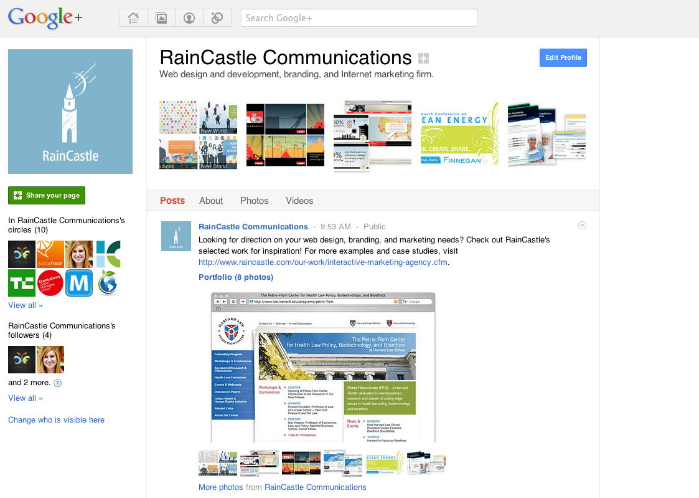Open third small portfolio thumbnail with silhouettes
This screenshot has width=699, height=498.
[301, 462]
